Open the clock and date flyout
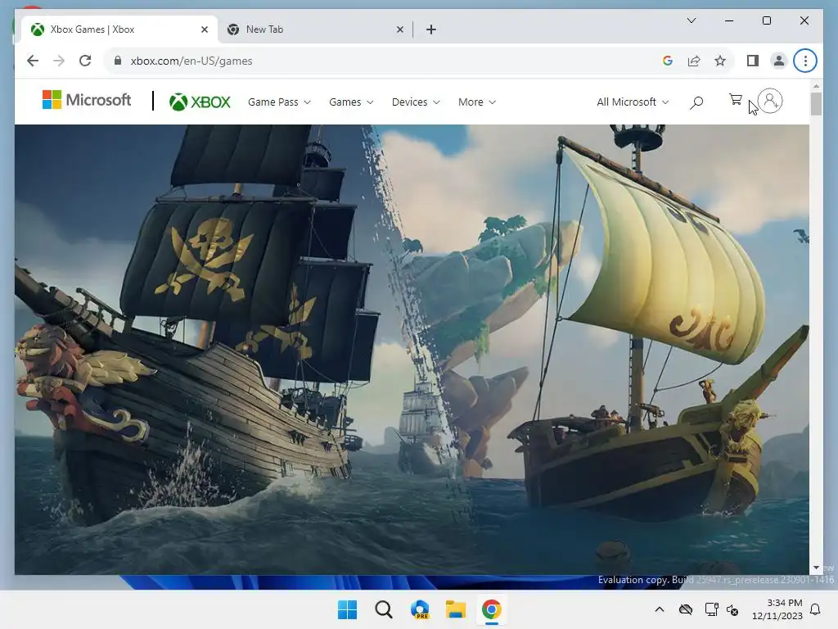The image size is (838, 629). click(x=777, y=609)
